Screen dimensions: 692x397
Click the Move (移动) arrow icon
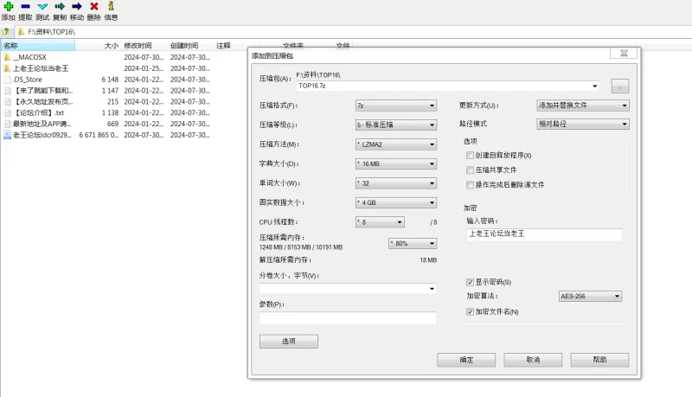point(77,6)
